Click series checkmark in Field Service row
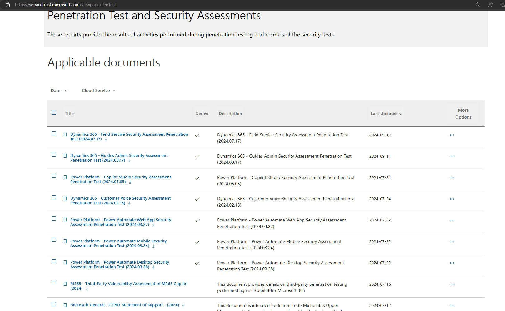Screen dimensions: 505x311 click(x=197, y=135)
